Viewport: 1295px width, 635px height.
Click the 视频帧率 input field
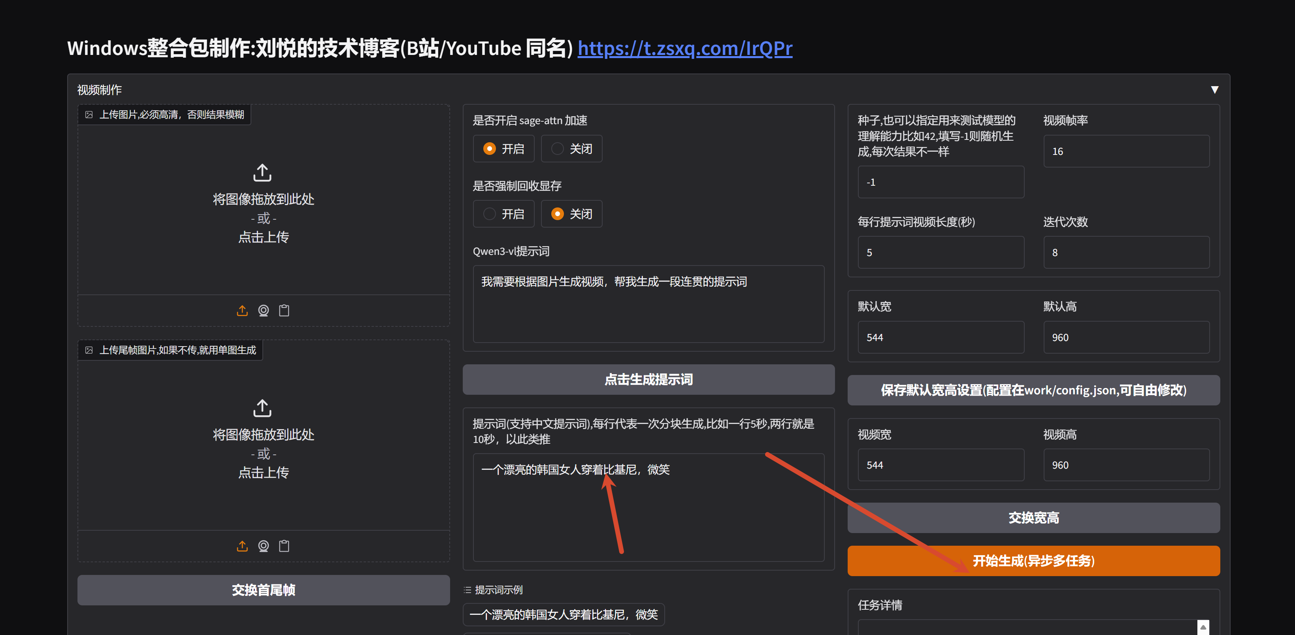pos(1126,151)
